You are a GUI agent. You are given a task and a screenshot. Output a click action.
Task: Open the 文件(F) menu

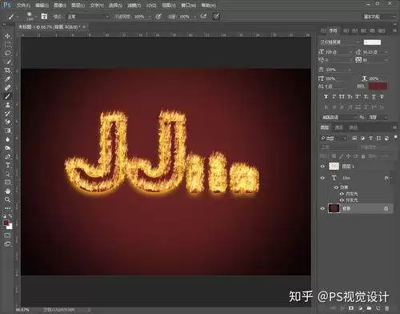click(23, 6)
